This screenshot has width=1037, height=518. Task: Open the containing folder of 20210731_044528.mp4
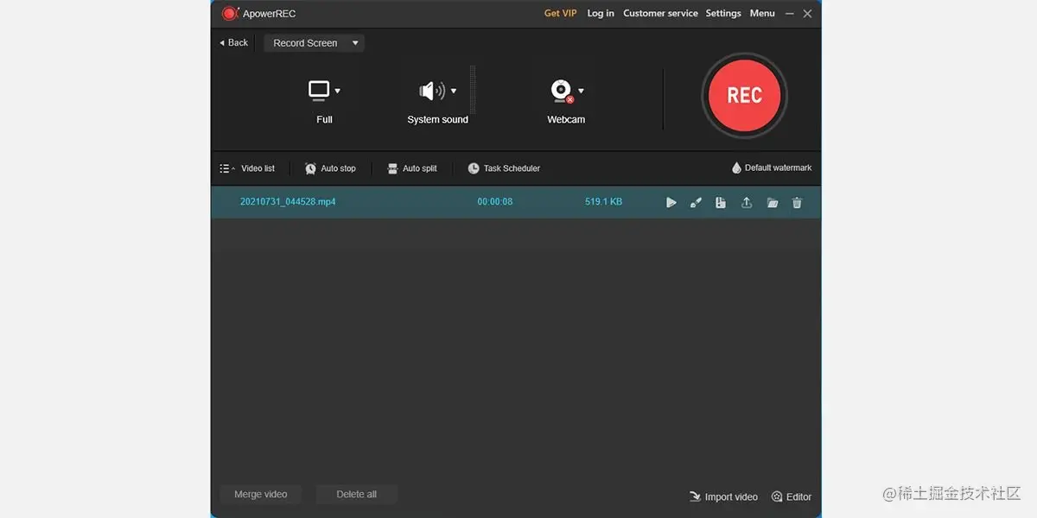pyautogui.click(x=773, y=203)
